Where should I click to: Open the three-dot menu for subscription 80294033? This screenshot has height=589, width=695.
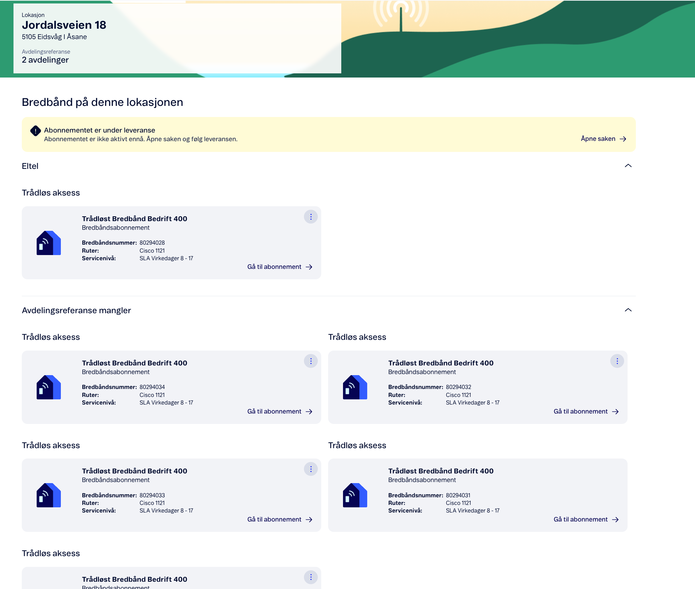coord(311,469)
